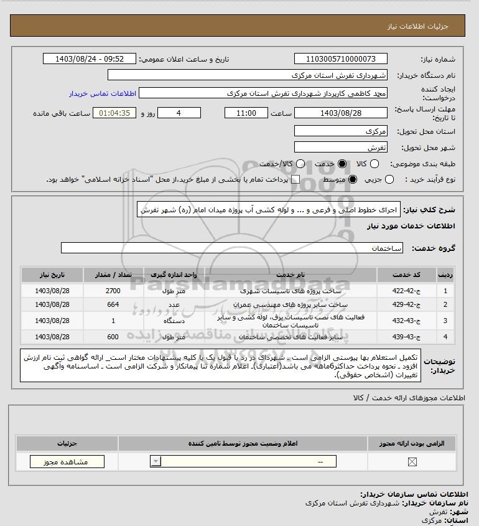This screenshot has width=479, height=526.
Task: Click service code ج-43-439 cell
Action: point(406,337)
